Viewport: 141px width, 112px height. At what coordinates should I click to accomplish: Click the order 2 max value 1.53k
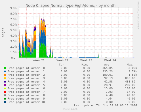click(133, 75)
